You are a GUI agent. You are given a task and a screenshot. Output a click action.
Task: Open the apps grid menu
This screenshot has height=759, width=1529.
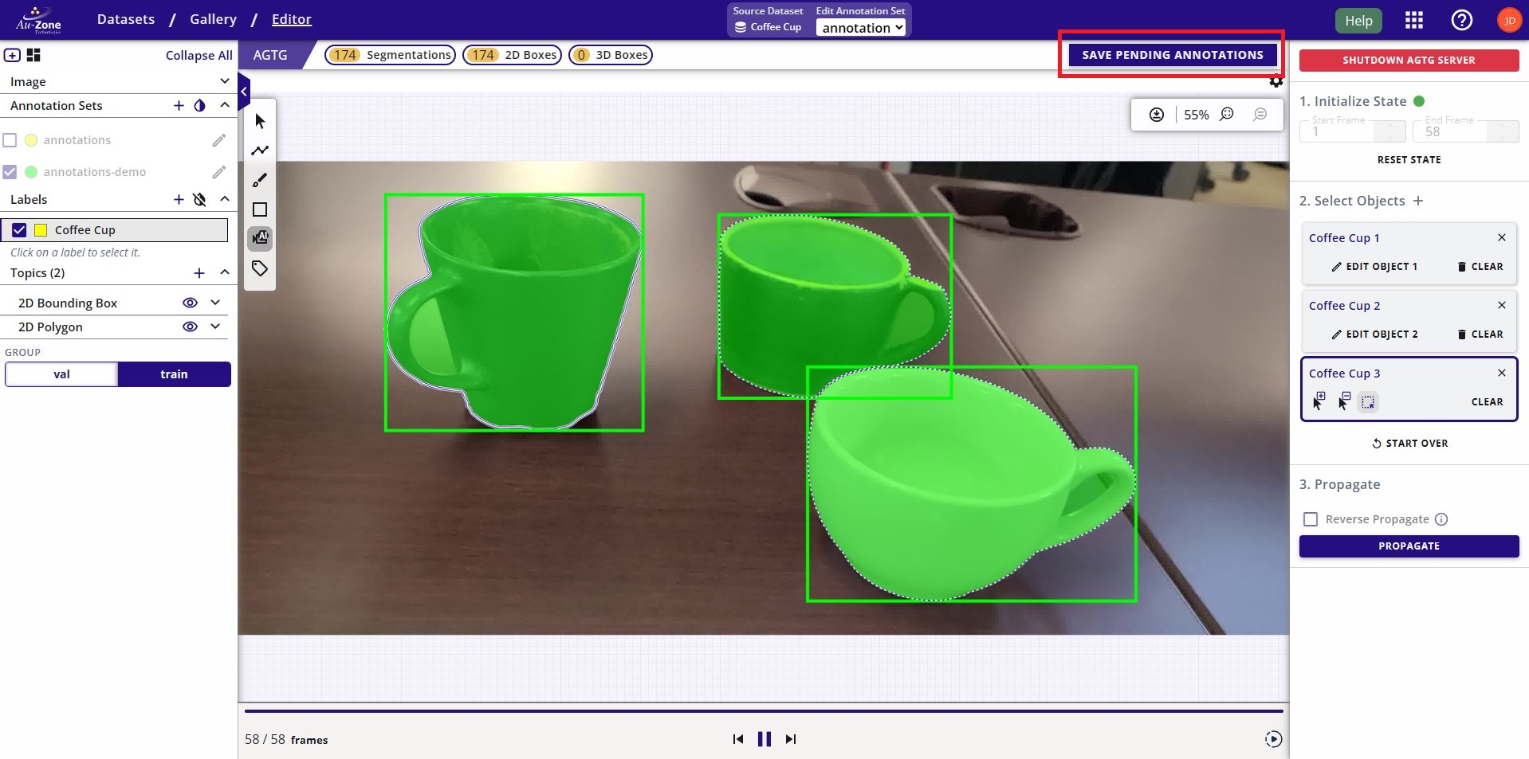pyautogui.click(x=1414, y=20)
